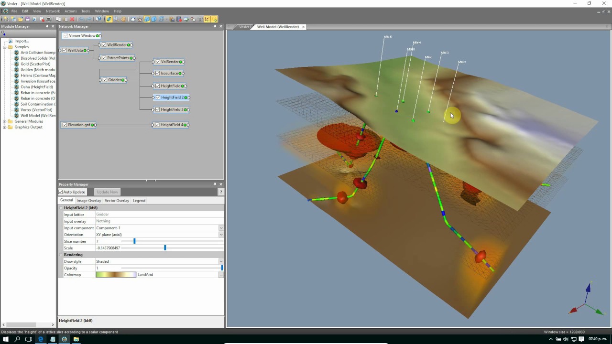612x344 pixels.
Task: Select the Pan hand tool
Action: 123,19
